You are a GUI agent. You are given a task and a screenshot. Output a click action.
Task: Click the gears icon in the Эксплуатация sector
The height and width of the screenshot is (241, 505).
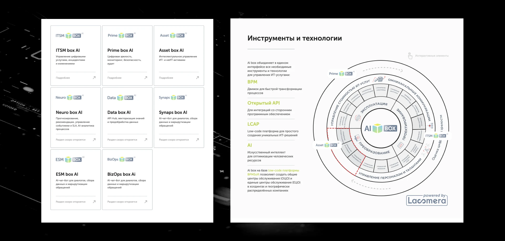pyautogui.click(x=357, y=118)
